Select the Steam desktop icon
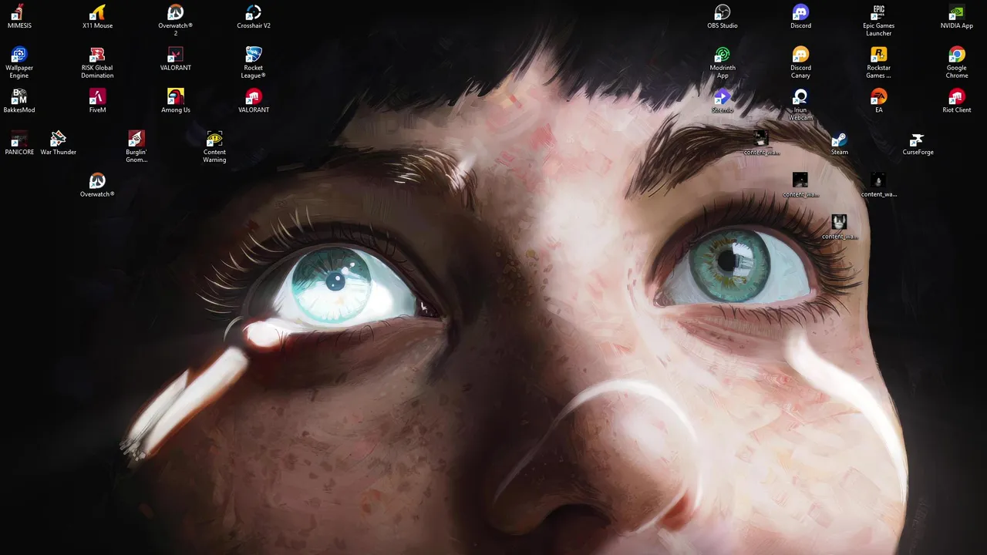Image resolution: width=987 pixels, height=555 pixels. pos(839,143)
